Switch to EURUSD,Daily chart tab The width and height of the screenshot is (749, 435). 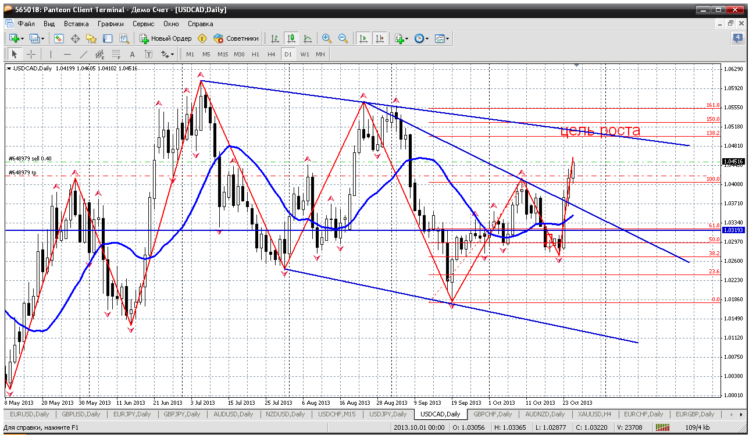coord(29,414)
